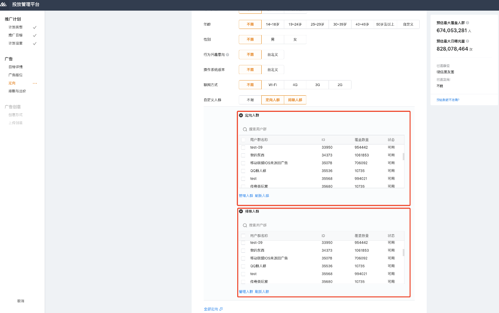This screenshot has width=499, height=313.
Task: Click info icon beside 预估最大覆盖人群
Action: (x=467, y=23)
